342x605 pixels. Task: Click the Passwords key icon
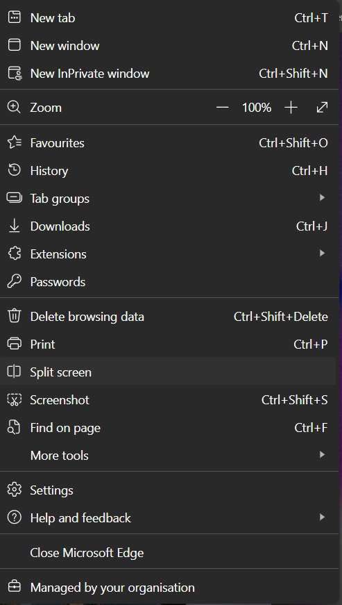[x=15, y=281]
